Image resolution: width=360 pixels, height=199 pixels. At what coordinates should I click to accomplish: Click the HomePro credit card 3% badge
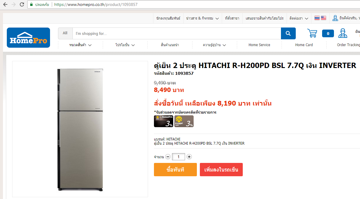pos(163,121)
